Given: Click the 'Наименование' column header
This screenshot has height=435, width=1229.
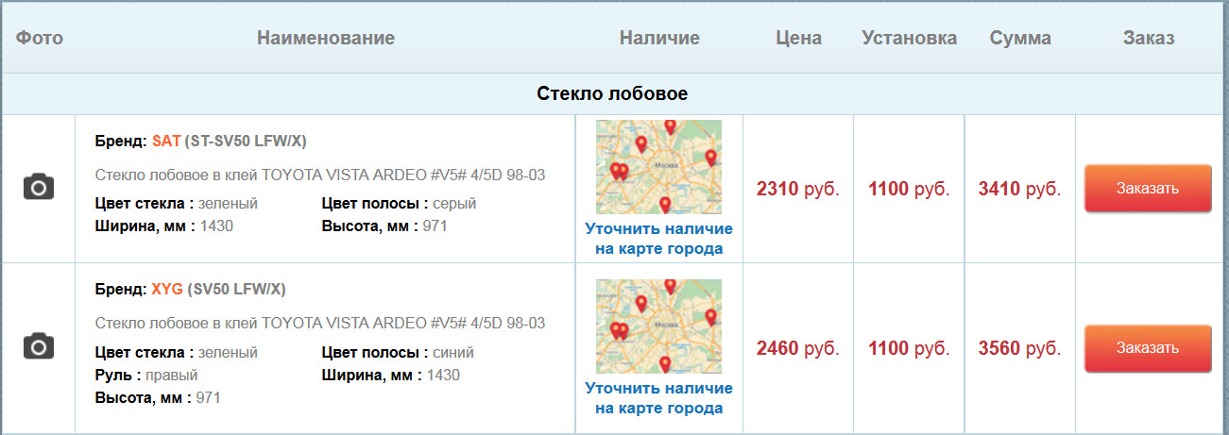Looking at the screenshot, I should tap(325, 38).
